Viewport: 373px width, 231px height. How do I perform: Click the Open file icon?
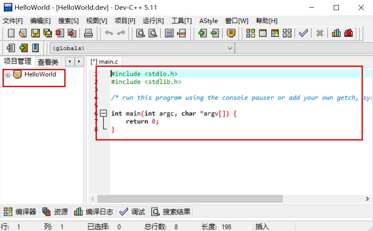click(23, 33)
